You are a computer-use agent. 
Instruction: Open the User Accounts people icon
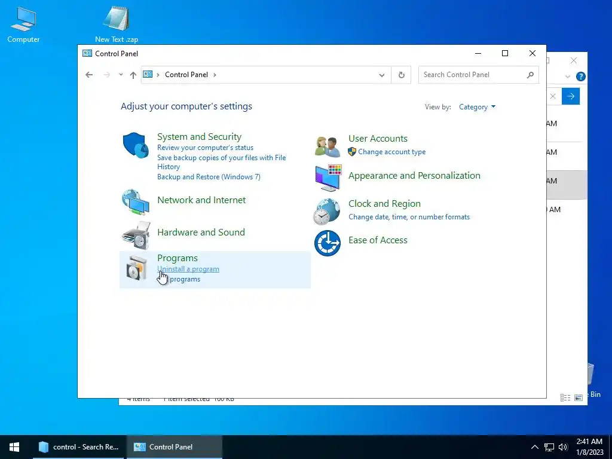[x=328, y=146]
